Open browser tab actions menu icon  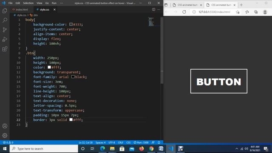(x=166, y=5)
